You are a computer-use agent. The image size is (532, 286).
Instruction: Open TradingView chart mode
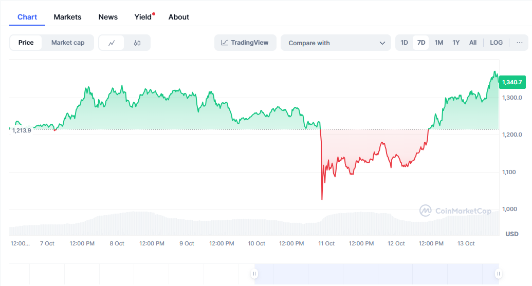click(x=245, y=43)
